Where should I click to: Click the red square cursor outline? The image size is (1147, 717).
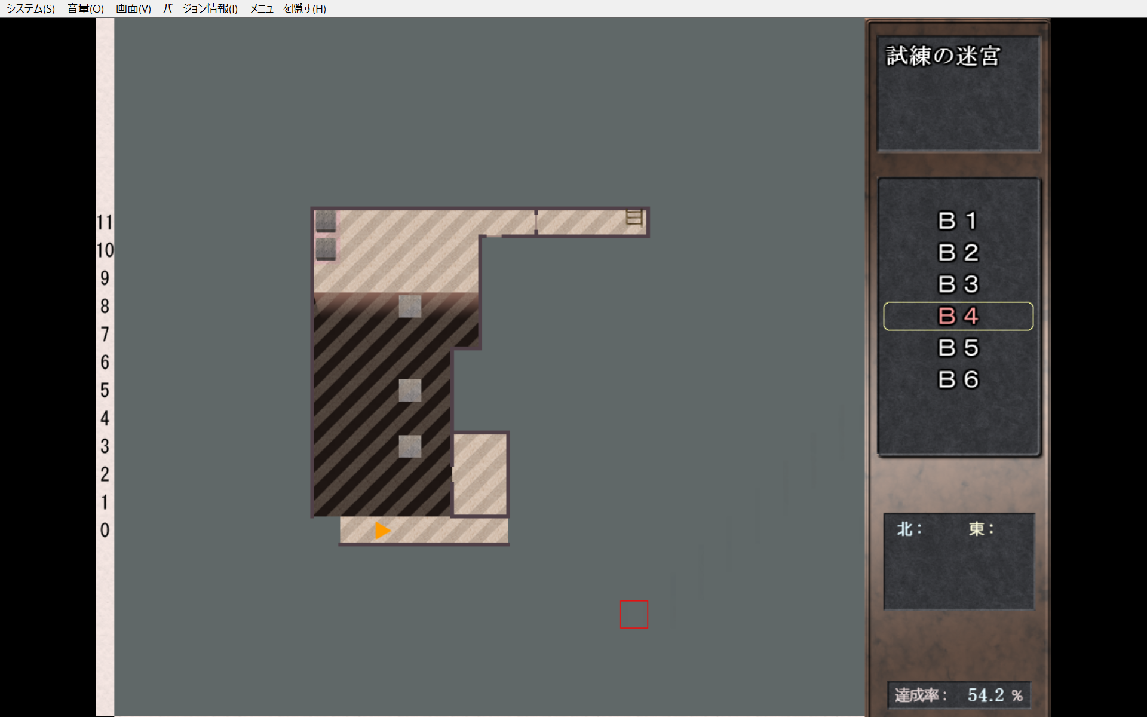[634, 614]
